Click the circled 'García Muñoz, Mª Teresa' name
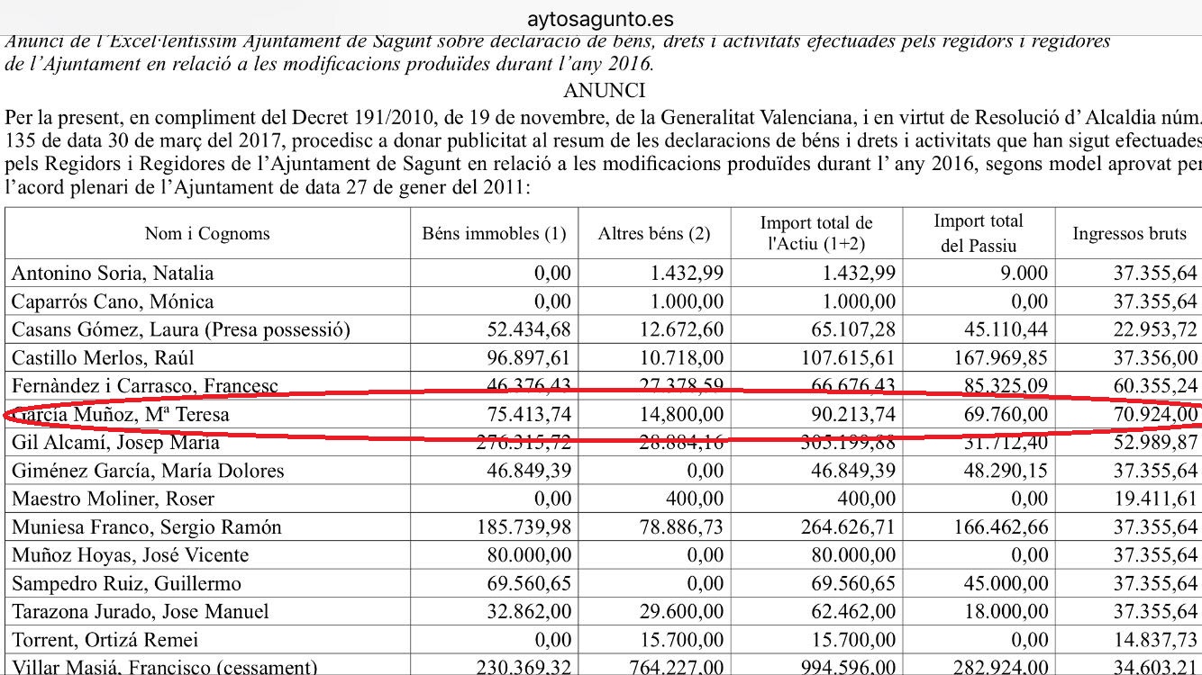 pyautogui.click(x=121, y=415)
